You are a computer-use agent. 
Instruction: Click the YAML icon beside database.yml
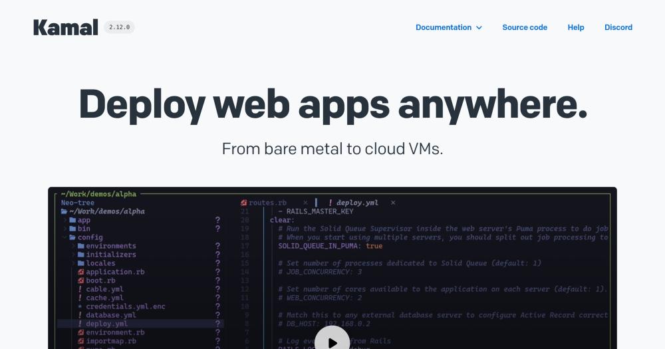(80, 315)
